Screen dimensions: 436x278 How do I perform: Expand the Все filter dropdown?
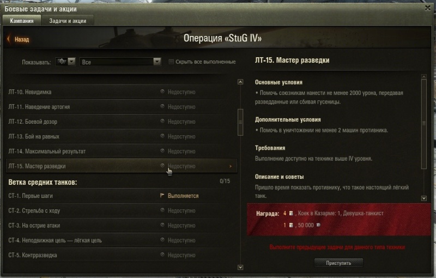pos(120,62)
